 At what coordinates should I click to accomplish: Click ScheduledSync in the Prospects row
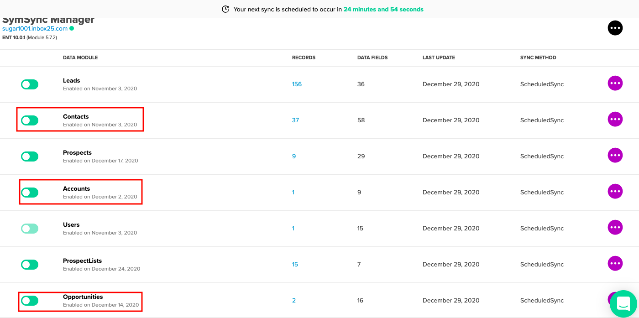coord(542,156)
